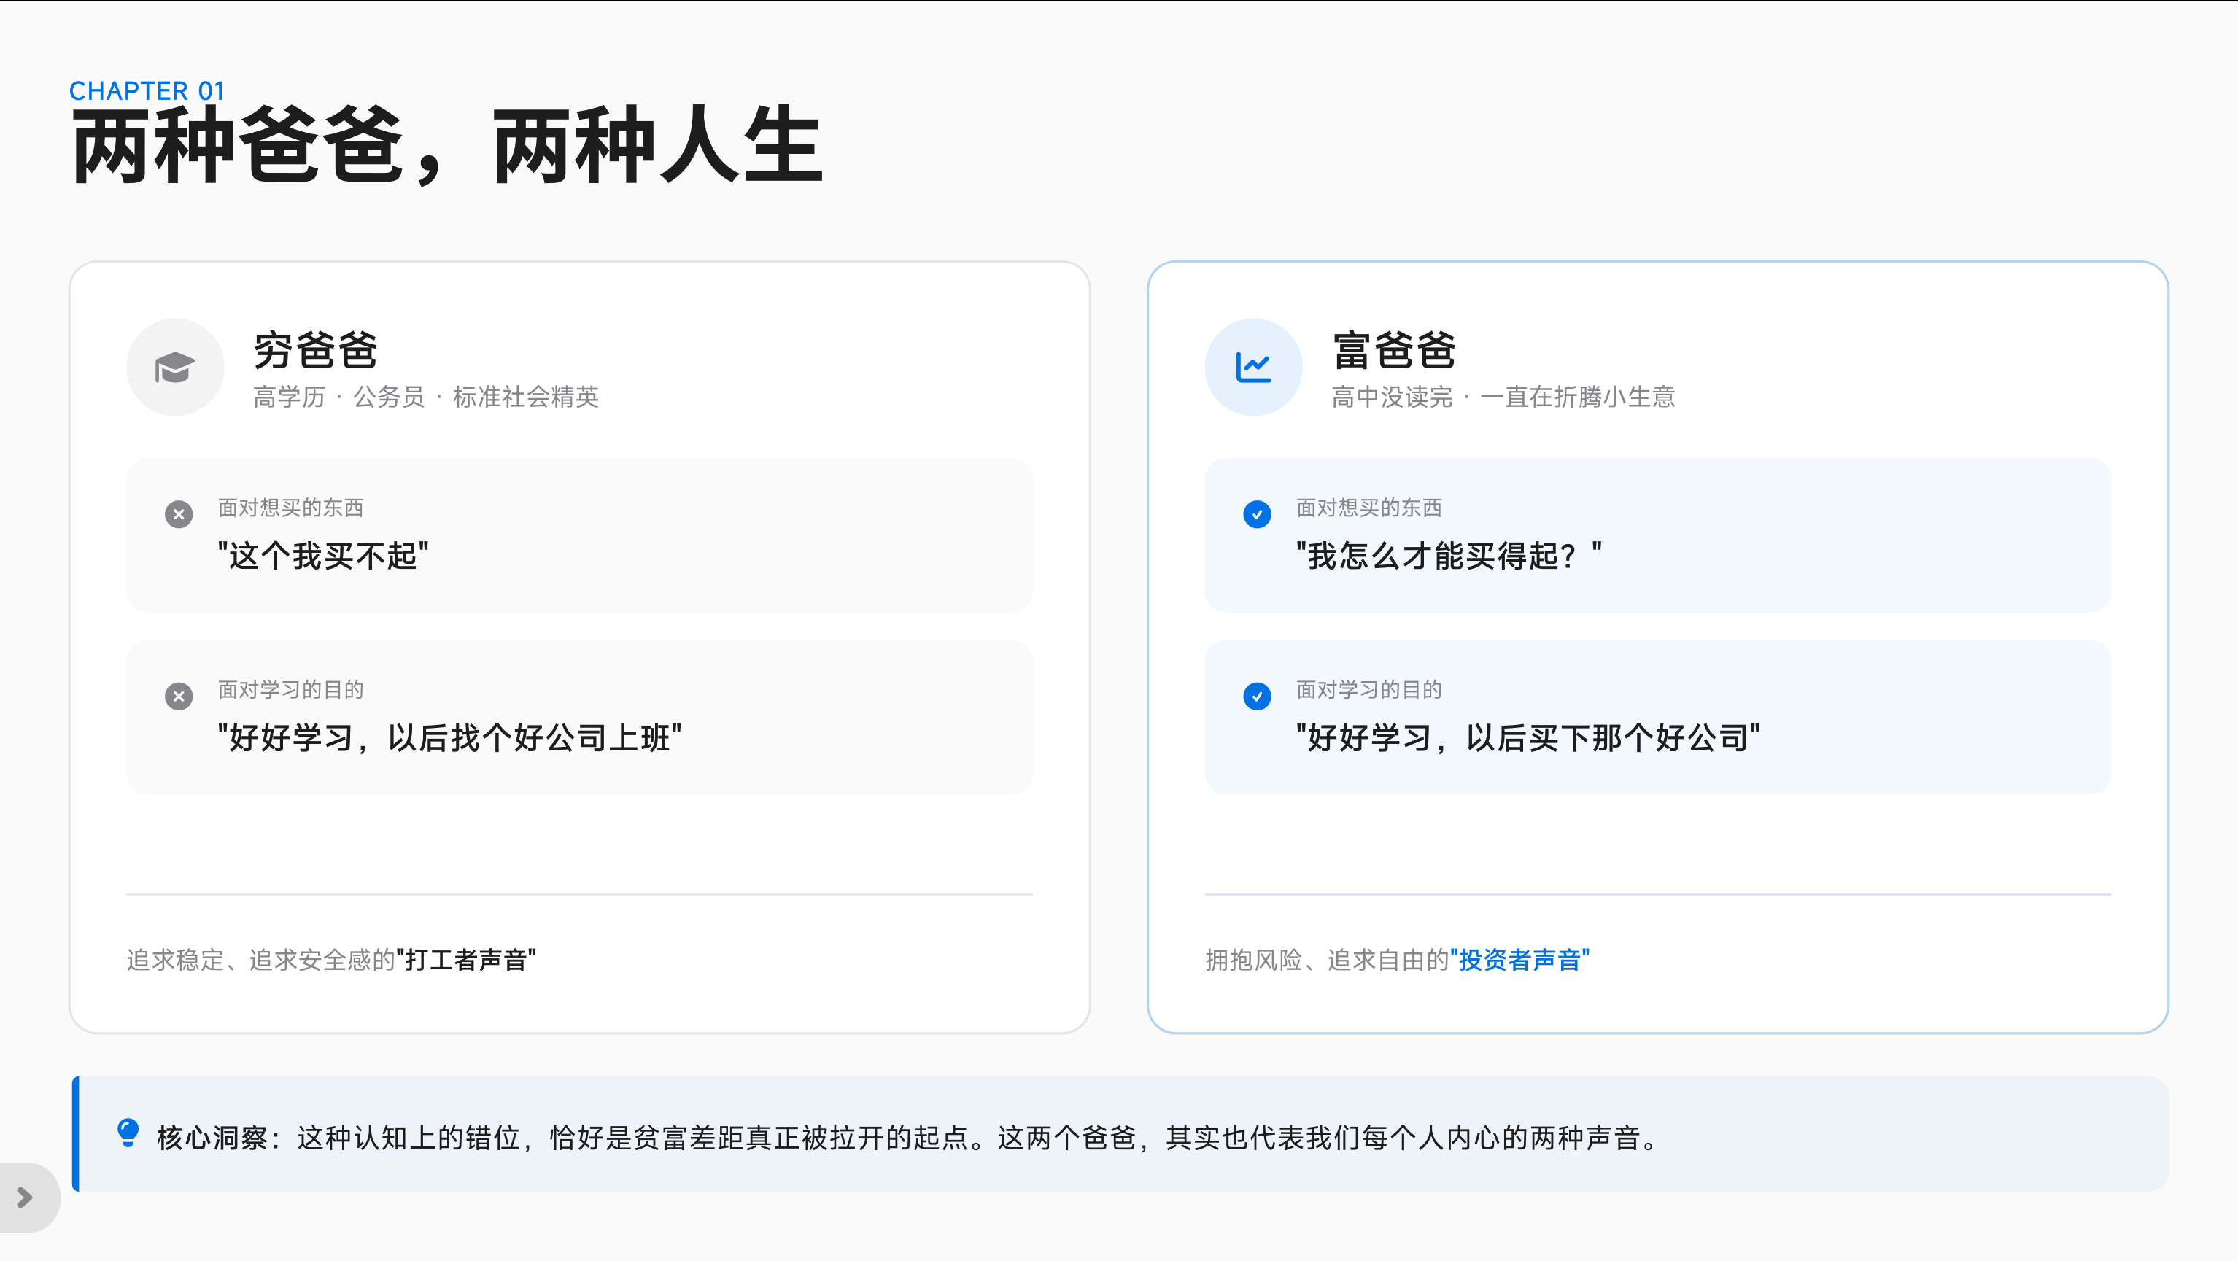Image resolution: width=2238 pixels, height=1261 pixels.
Task: Select the 穷爸爸 card heading
Action: point(315,350)
